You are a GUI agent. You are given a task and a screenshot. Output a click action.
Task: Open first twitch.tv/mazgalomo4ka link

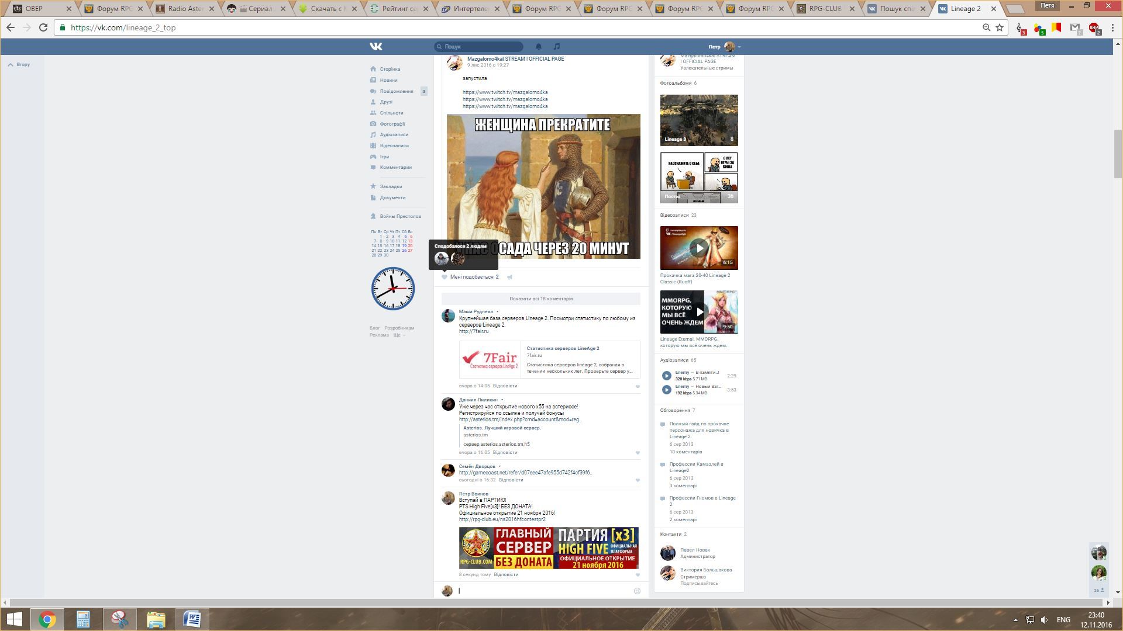pos(505,92)
